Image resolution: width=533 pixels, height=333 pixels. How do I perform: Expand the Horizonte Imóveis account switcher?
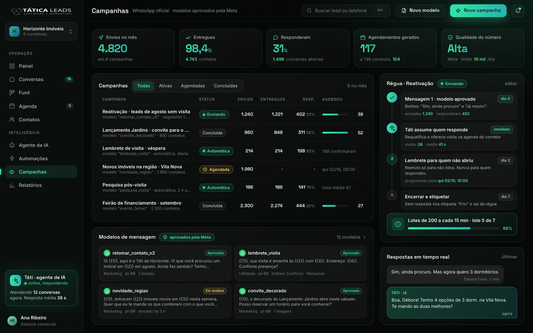pyautogui.click(x=41, y=31)
